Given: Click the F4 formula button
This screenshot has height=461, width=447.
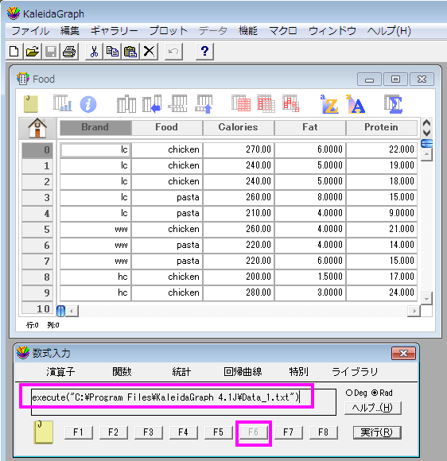Looking at the screenshot, I should pyautogui.click(x=183, y=432).
